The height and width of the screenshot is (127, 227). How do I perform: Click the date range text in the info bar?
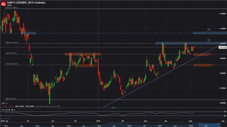coord(48,106)
